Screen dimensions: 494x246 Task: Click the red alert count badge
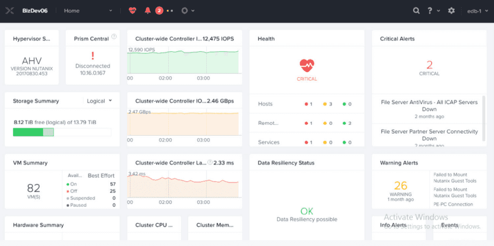click(159, 10)
